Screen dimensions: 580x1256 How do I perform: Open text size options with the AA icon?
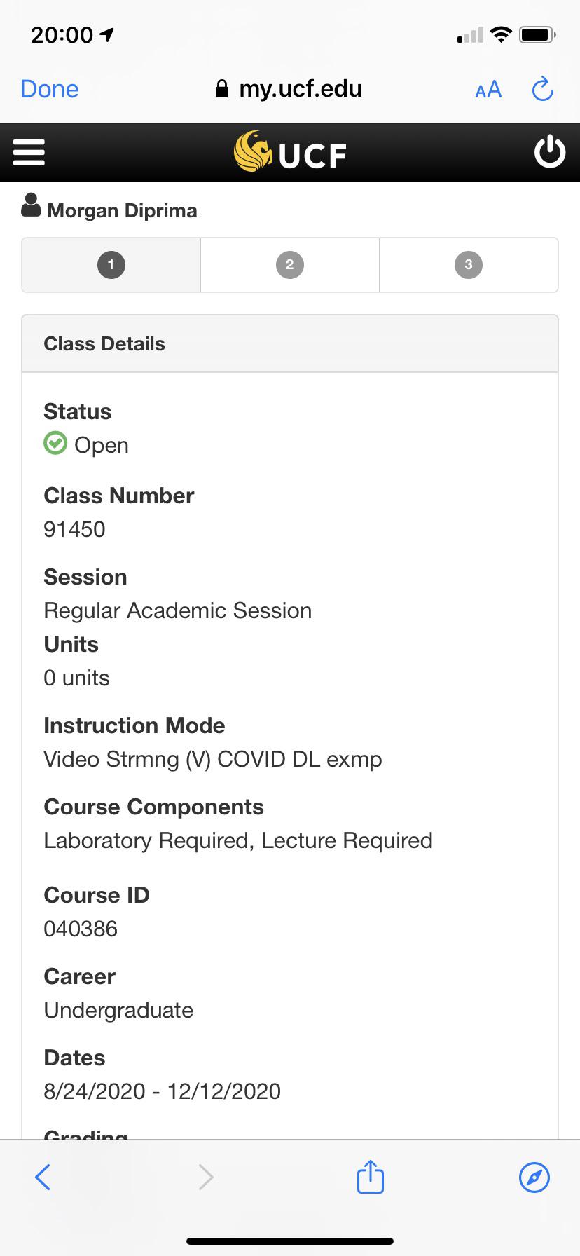pos(488,90)
